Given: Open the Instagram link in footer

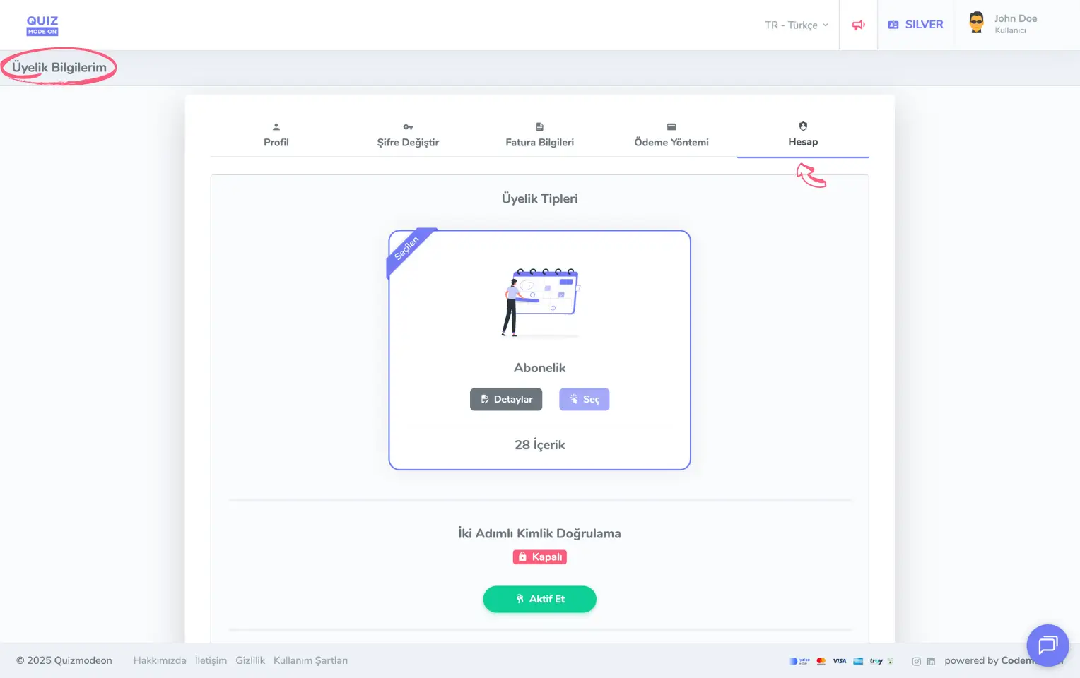Looking at the screenshot, I should (916, 662).
